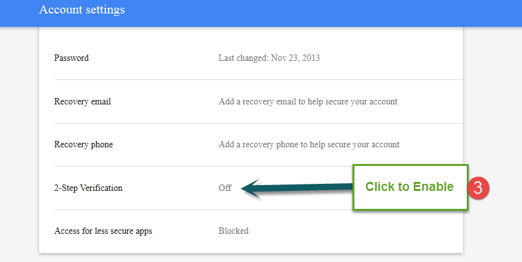Click the teal arrow pointing to Off
The width and height of the screenshot is (522, 262).
pos(296,188)
